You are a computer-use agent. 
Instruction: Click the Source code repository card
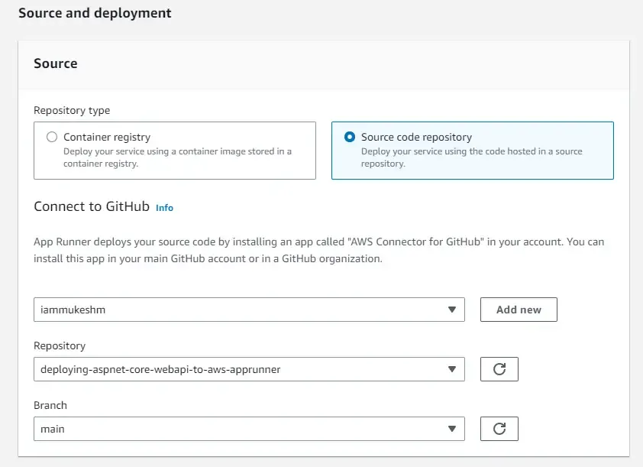[x=472, y=150]
